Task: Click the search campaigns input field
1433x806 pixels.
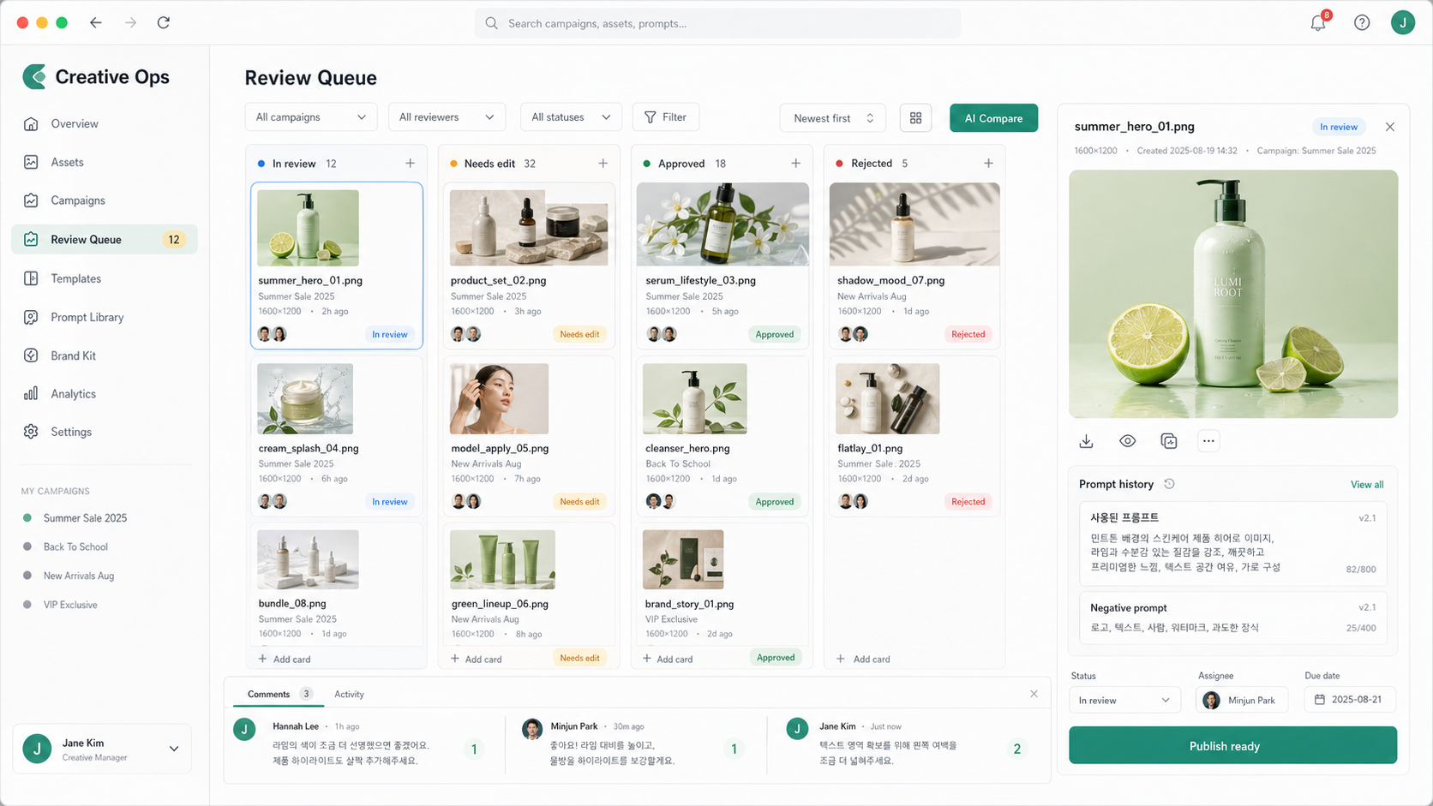Action: (717, 23)
